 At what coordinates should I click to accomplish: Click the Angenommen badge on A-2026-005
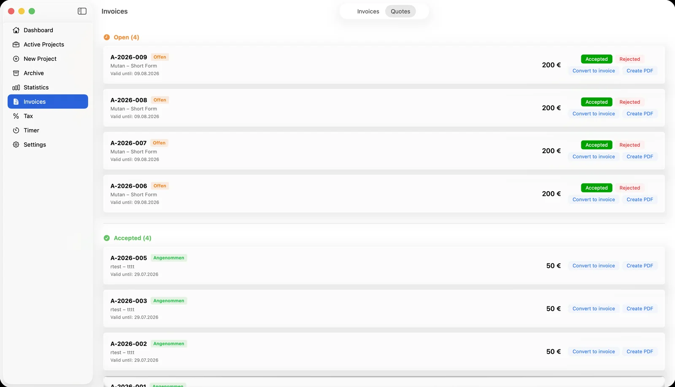click(x=169, y=258)
